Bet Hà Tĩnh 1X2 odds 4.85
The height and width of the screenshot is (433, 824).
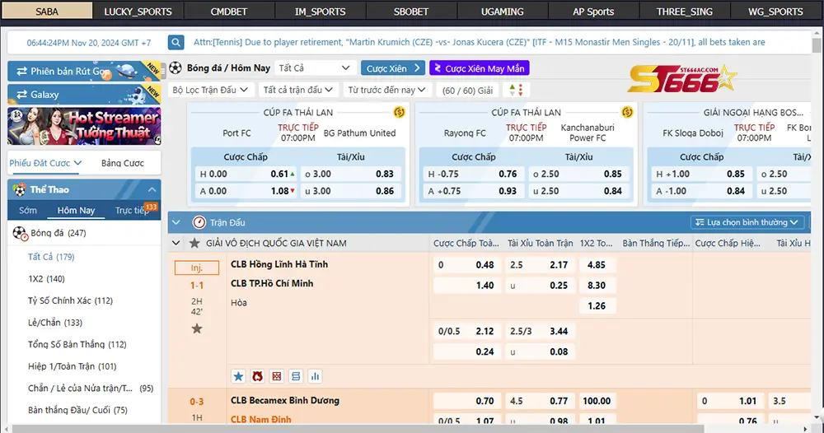(x=597, y=264)
